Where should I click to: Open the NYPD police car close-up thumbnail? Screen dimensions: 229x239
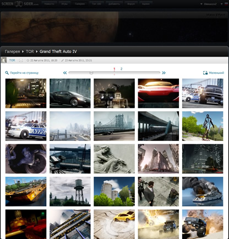coord(26,126)
